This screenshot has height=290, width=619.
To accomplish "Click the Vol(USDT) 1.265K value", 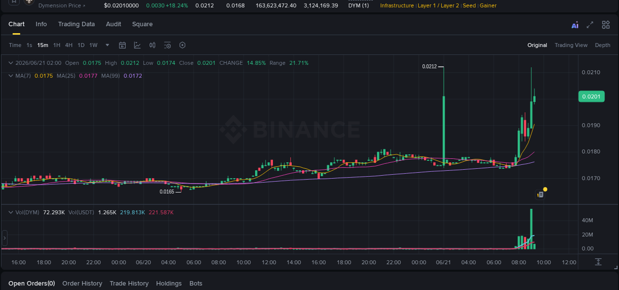I will tap(107, 212).
